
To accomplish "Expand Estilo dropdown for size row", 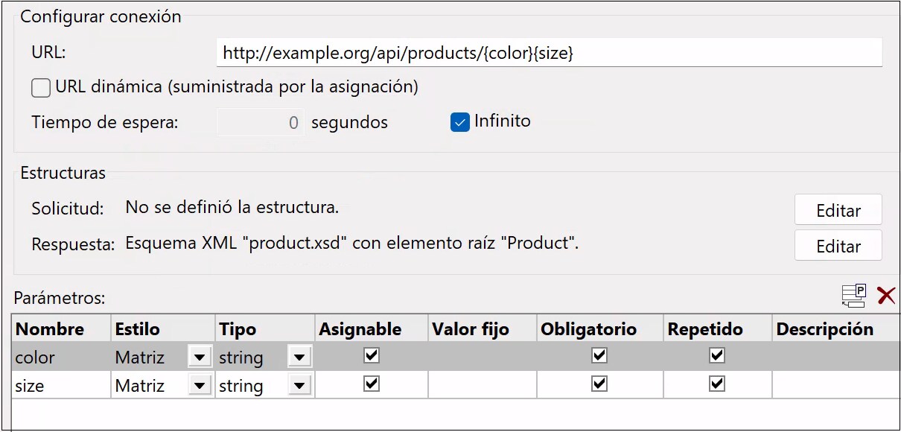I will 199,386.
